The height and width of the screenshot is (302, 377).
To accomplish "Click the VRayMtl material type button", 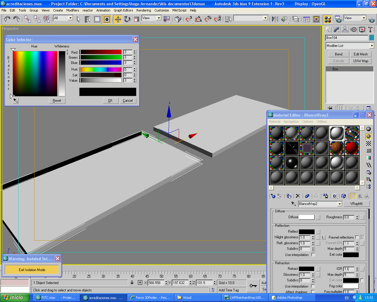I will [x=356, y=204].
